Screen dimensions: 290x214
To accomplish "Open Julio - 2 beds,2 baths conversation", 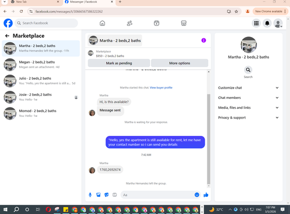I will pyautogui.click(x=41, y=81).
